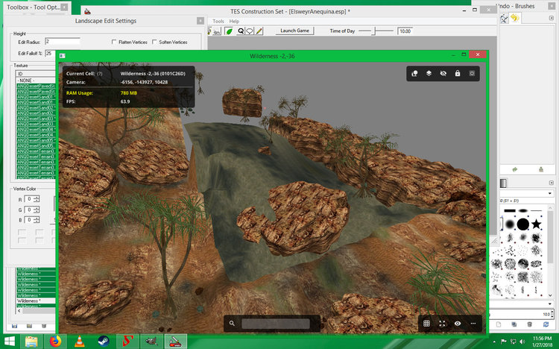
Task: Click the Vertex Color B spinner
Action: tap(37, 220)
